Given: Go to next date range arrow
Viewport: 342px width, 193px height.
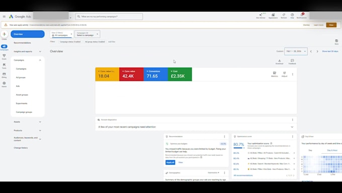Looking at the screenshot, I should coord(317,51).
